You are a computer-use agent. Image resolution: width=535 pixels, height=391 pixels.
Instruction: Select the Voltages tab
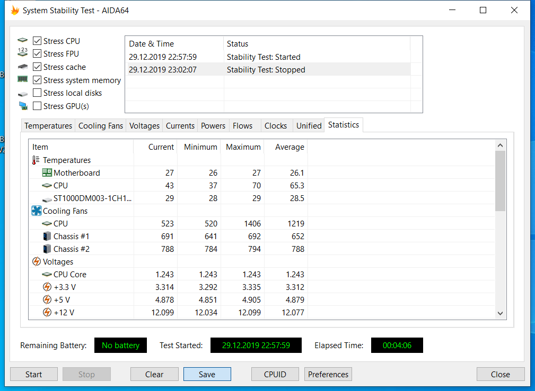144,126
